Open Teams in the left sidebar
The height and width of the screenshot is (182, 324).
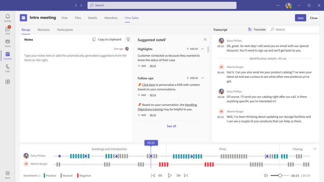tap(8, 43)
